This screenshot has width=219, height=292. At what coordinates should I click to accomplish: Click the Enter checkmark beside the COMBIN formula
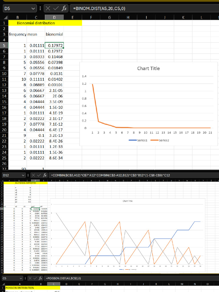(39, 175)
